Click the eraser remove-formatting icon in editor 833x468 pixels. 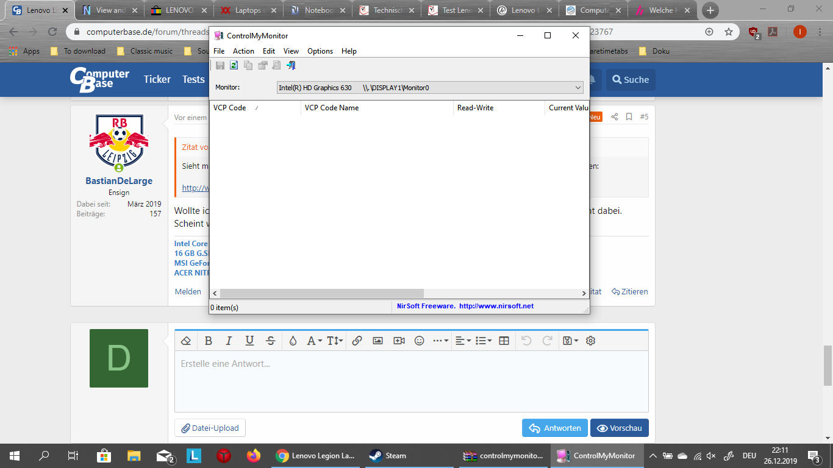[187, 341]
